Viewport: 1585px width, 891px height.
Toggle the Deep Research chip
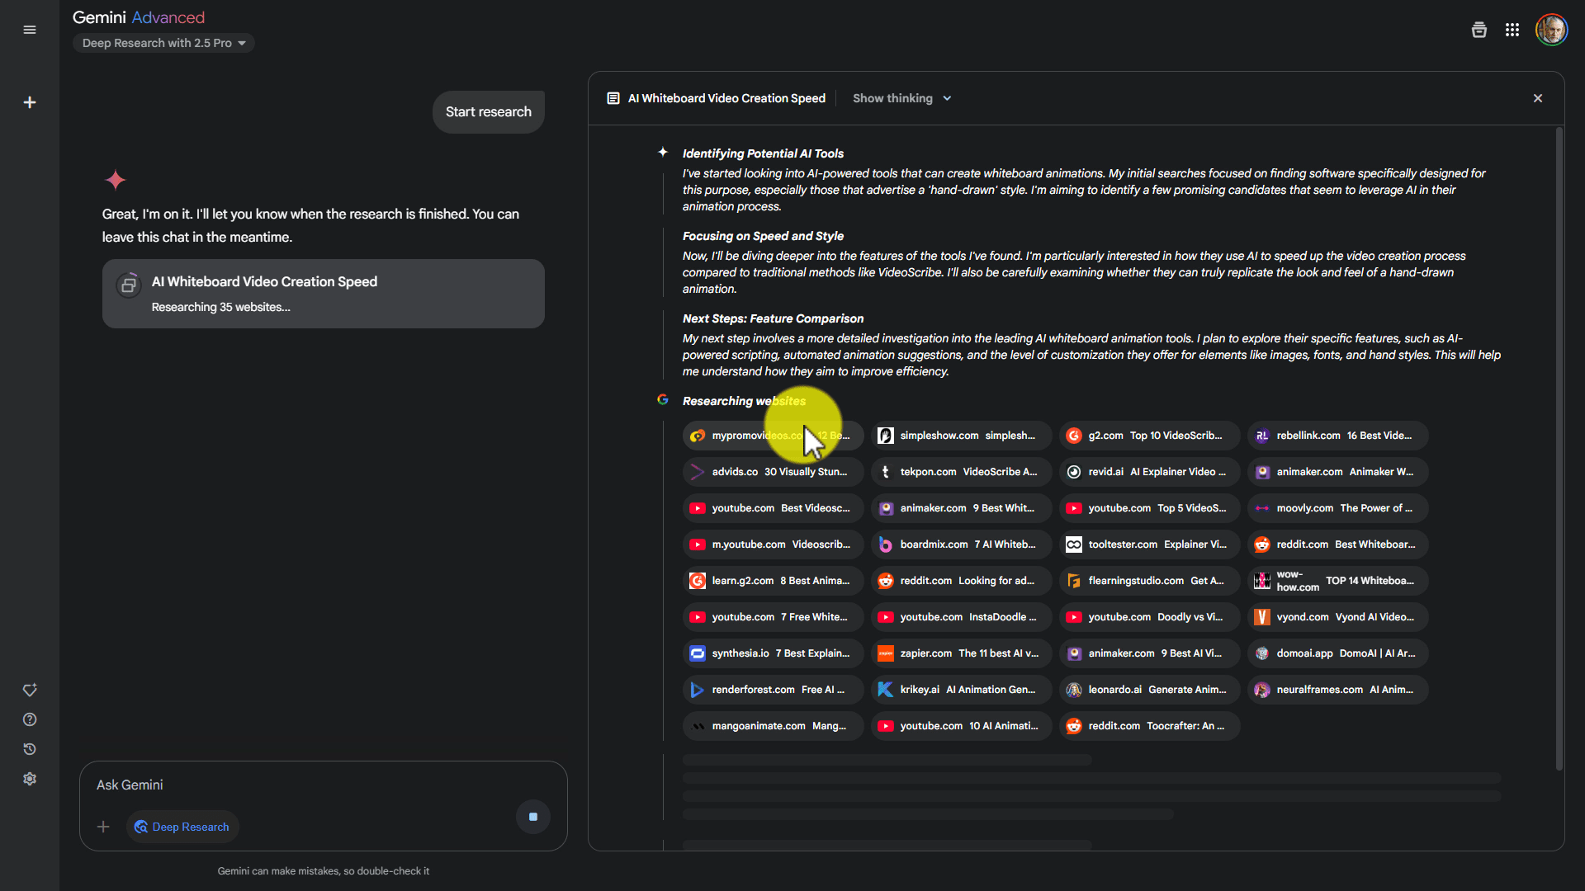(x=182, y=827)
